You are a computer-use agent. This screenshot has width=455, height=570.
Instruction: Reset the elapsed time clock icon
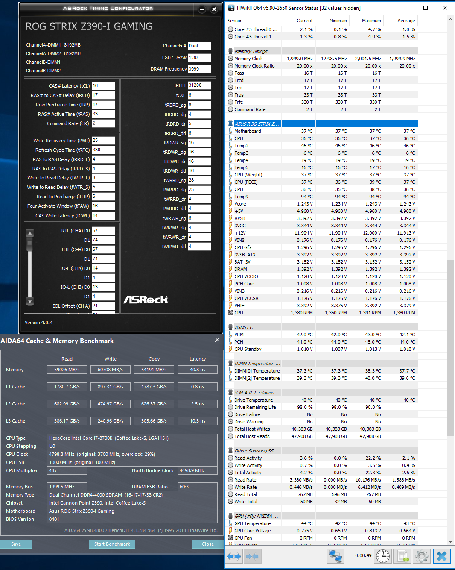(x=383, y=556)
